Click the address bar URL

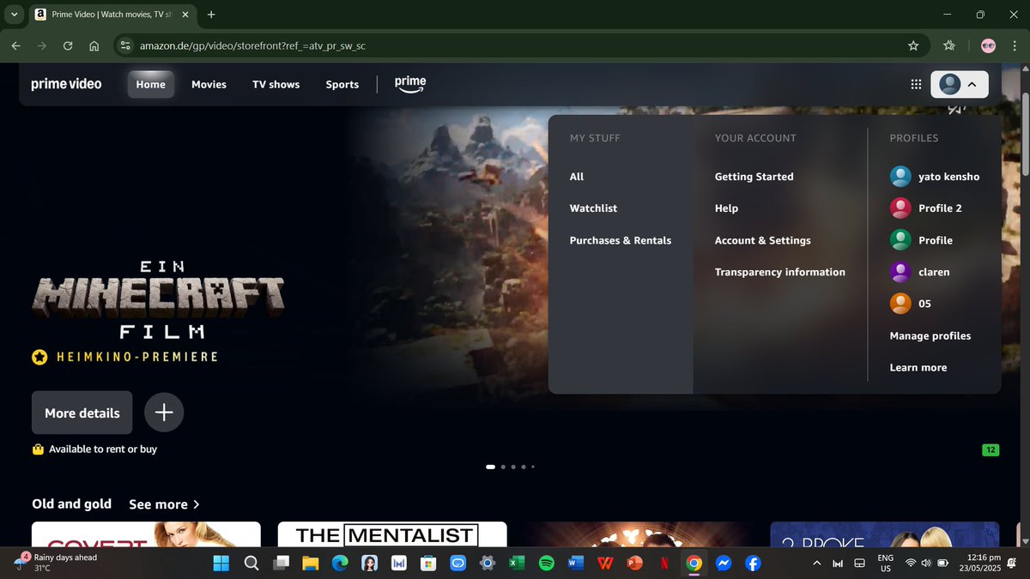click(x=252, y=45)
